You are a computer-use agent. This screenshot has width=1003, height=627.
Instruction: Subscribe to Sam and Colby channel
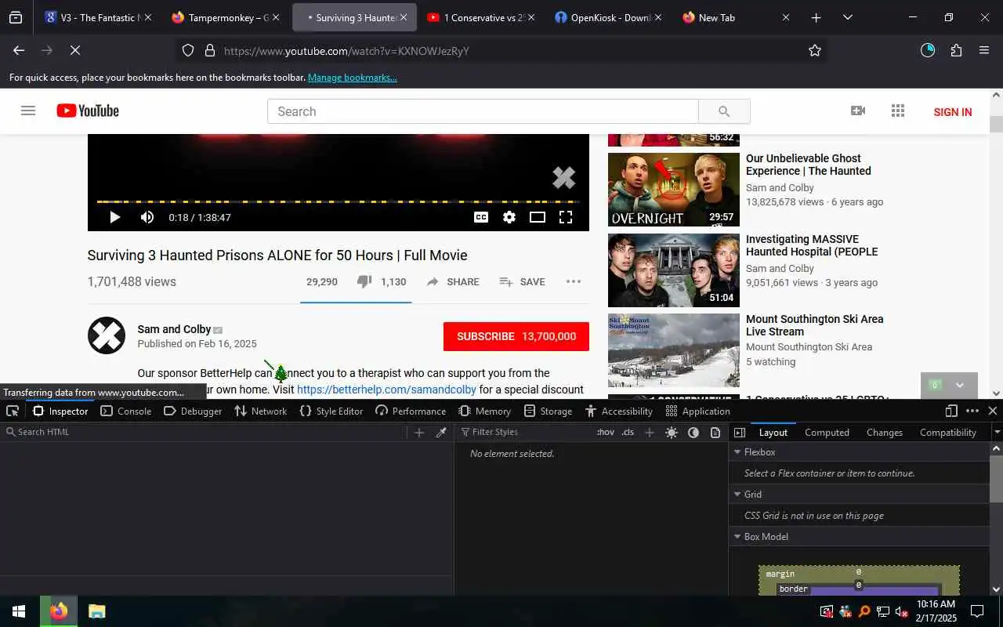point(516,336)
